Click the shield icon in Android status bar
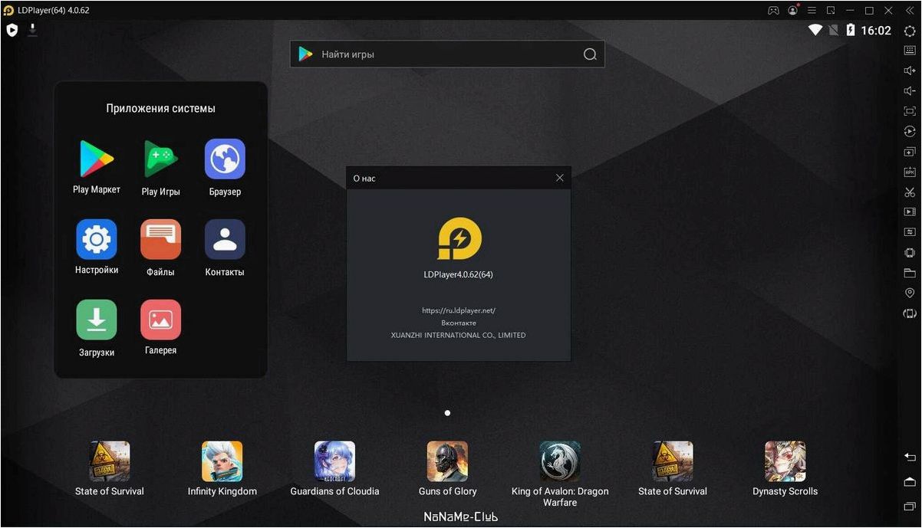The width and height of the screenshot is (922, 528). click(x=12, y=31)
